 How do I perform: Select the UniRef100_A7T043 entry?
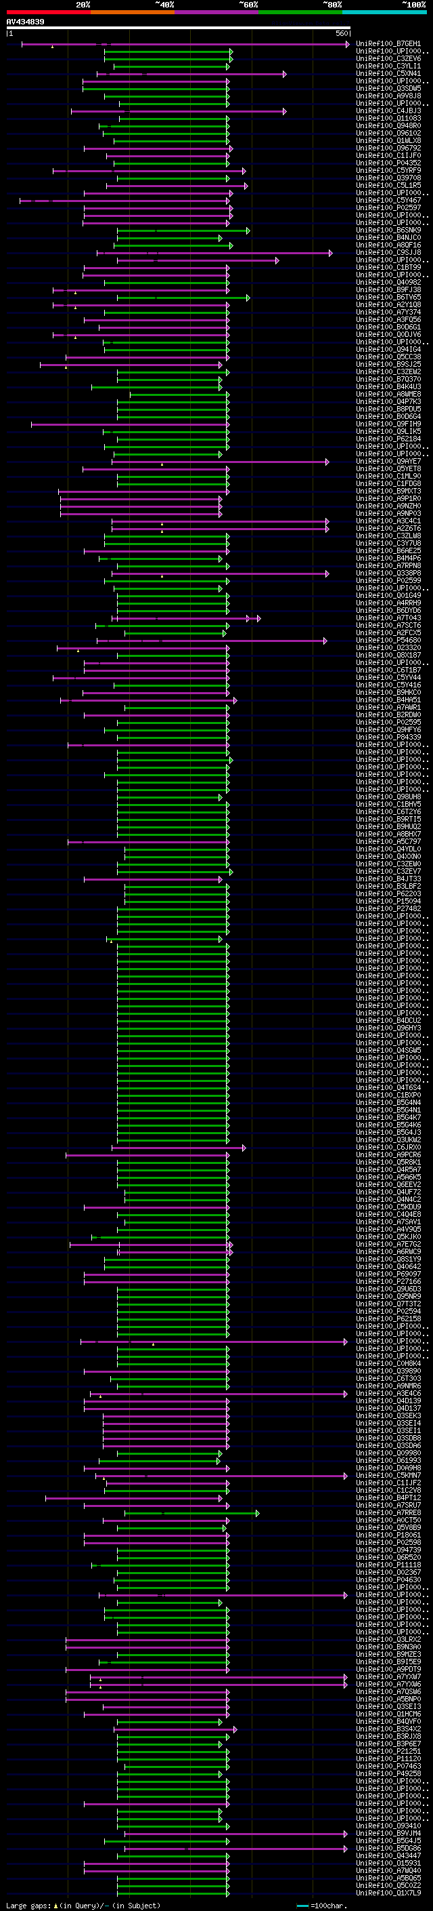click(x=388, y=618)
